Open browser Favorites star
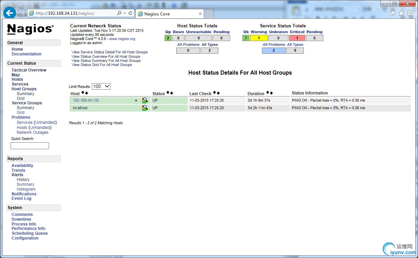 pos(402,13)
